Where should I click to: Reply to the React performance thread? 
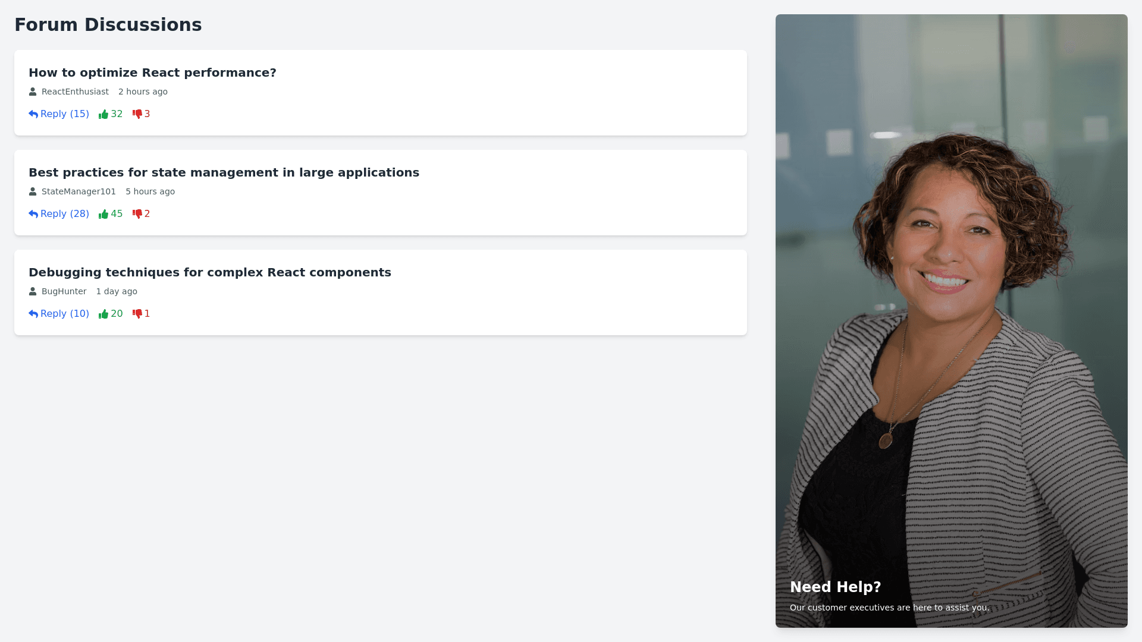[59, 114]
